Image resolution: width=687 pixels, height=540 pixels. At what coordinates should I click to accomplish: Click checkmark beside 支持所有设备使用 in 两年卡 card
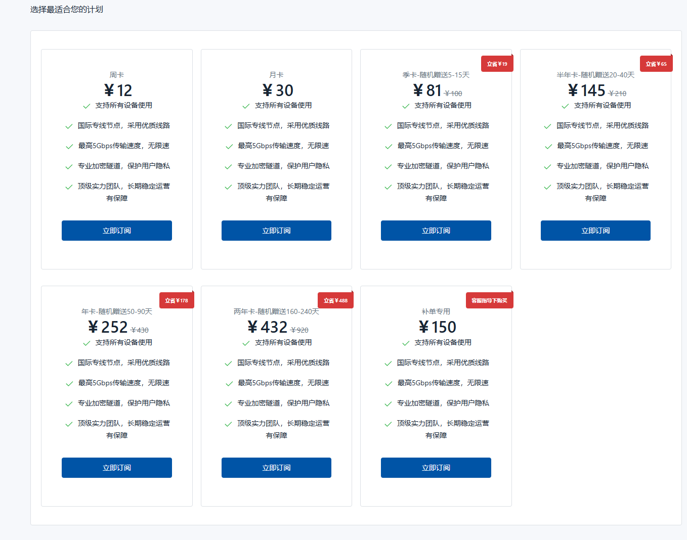coord(246,343)
